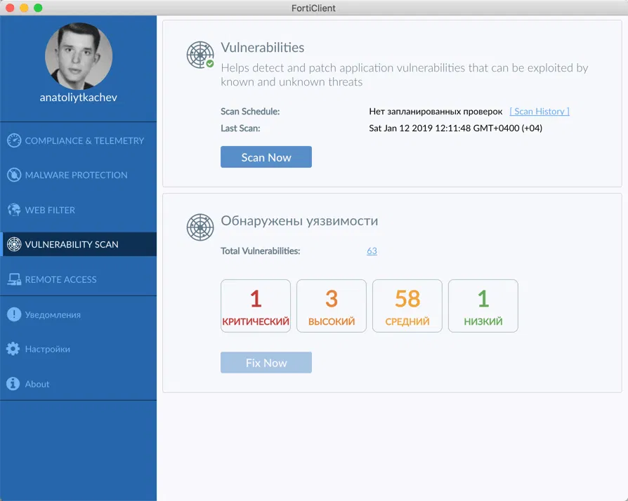
Task: Open the Malware Protection section
Action: click(x=78, y=175)
